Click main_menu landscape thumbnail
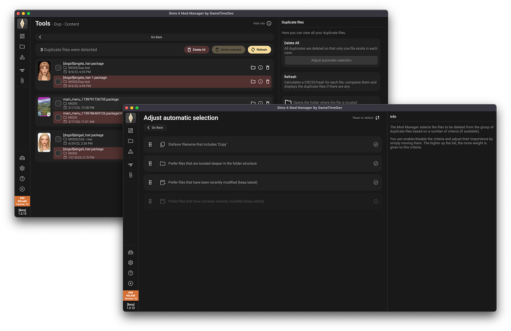Viewport: 511px width, 331px height. [x=44, y=107]
